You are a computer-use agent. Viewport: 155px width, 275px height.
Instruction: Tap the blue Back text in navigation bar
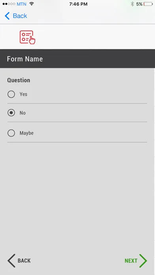20,16
